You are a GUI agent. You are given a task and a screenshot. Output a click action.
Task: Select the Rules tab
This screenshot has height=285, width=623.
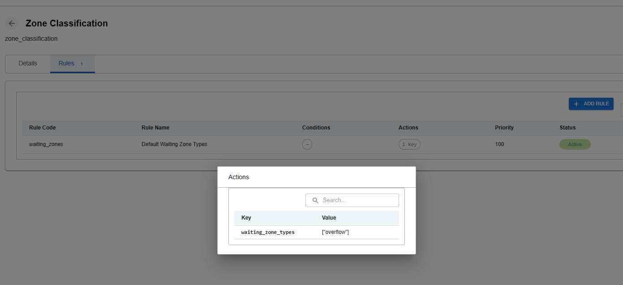click(66, 63)
